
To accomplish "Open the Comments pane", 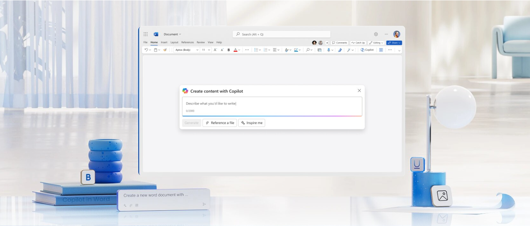I will [x=340, y=43].
